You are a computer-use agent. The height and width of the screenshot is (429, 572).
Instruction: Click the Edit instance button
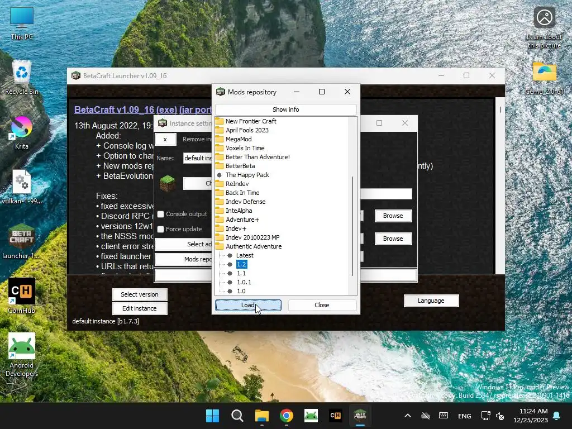(140, 308)
